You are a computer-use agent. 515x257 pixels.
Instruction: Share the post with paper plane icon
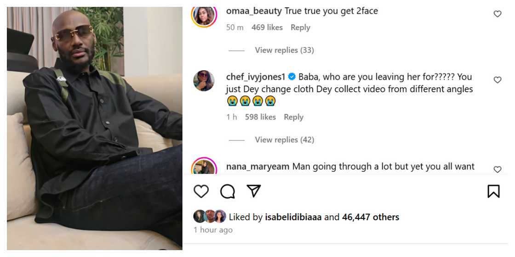pos(254,191)
